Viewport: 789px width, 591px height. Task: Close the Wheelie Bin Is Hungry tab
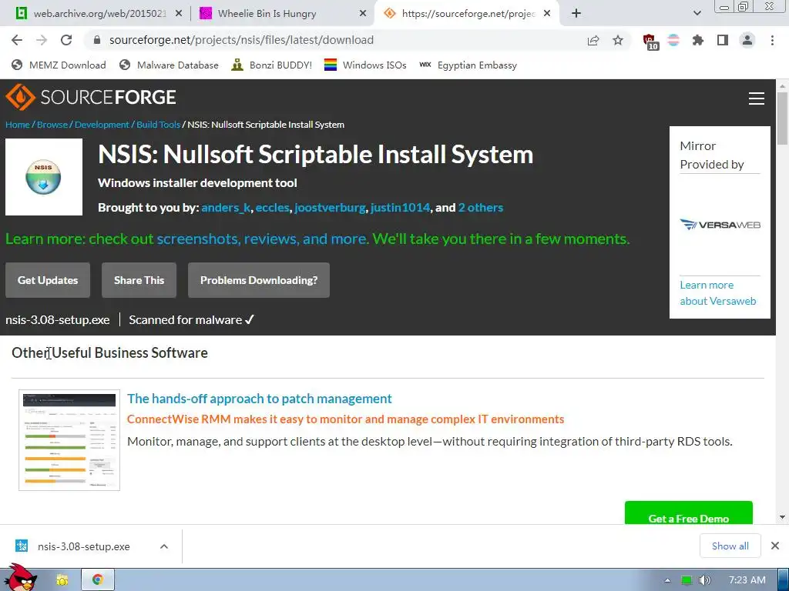tap(363, 14)
